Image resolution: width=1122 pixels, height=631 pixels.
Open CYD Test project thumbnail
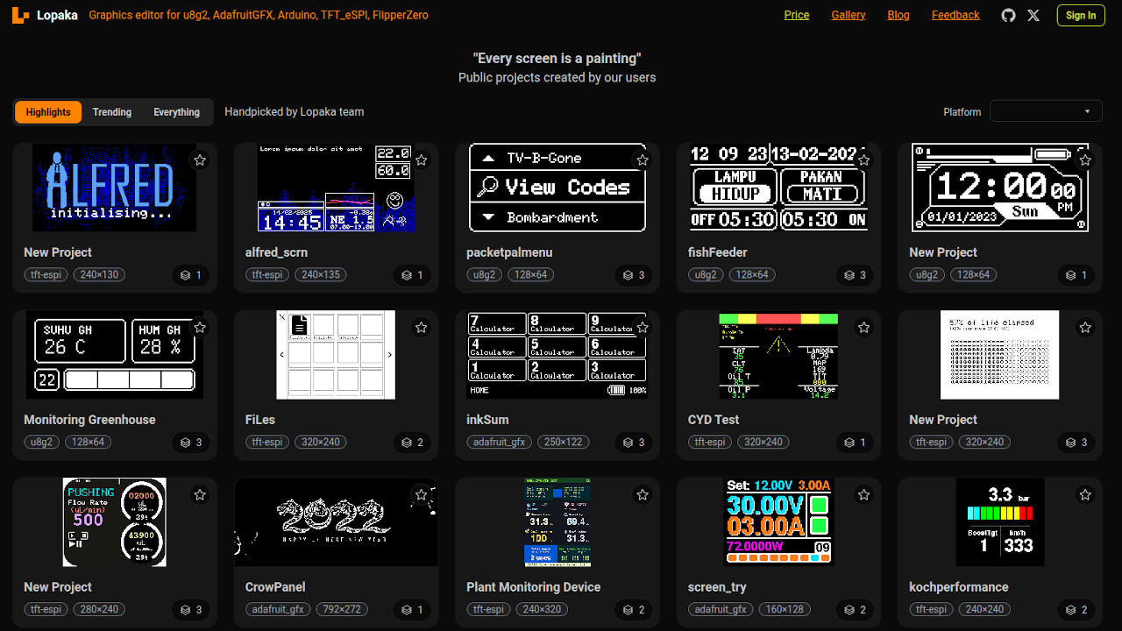click(778, 356)
